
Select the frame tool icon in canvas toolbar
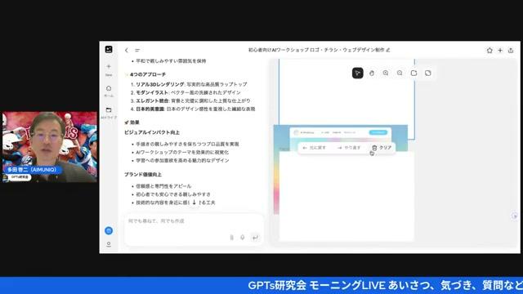[x=413, y=73]
